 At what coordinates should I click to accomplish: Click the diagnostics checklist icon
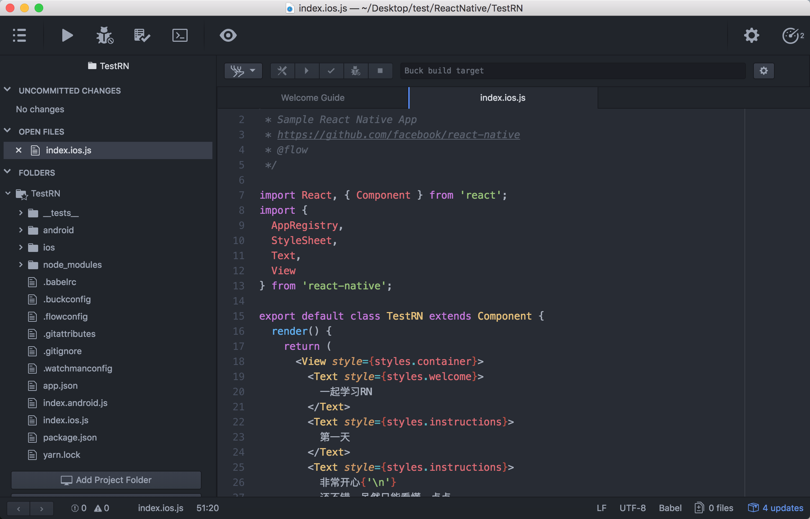click(142, 36)
